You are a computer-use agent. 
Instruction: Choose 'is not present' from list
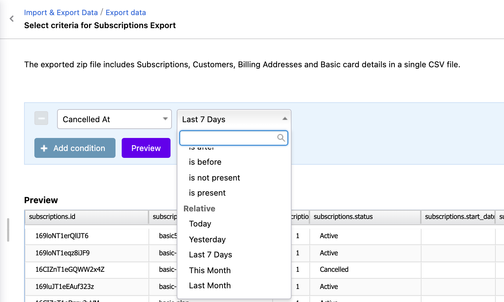tap(215, 178)
